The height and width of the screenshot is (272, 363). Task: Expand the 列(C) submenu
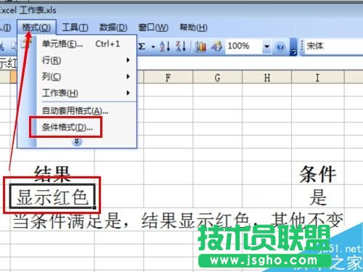point(86,76)
